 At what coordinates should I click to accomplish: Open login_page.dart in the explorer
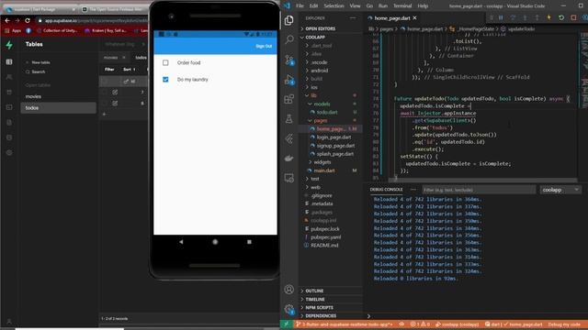pyautogui.click(x=334, y=137)
